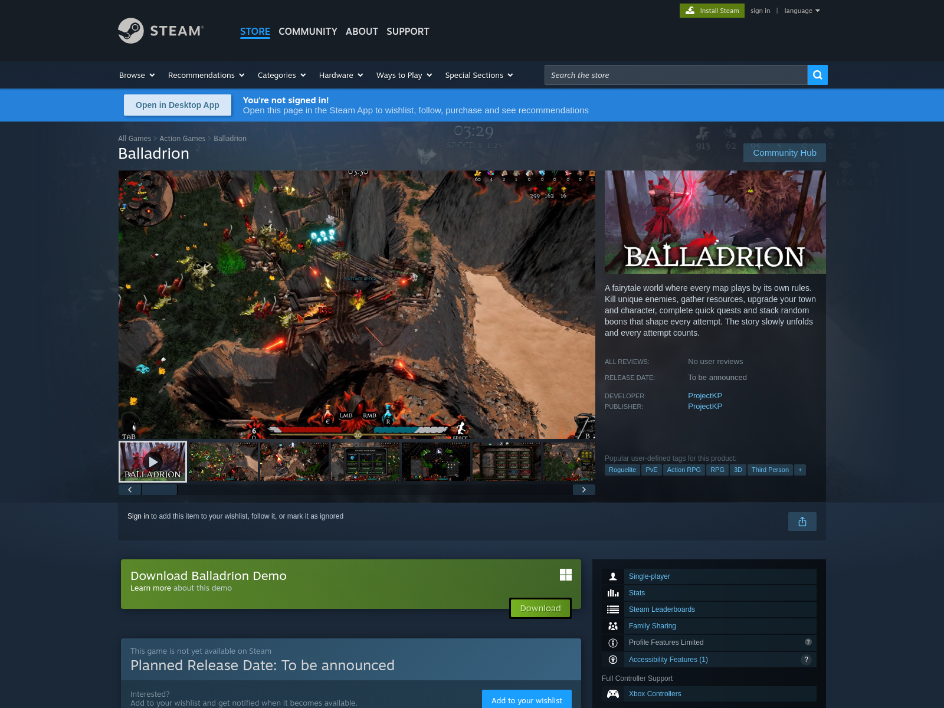
Task: Play the Balladrion trailer thumbnail
Action: (x=153, y=461)
